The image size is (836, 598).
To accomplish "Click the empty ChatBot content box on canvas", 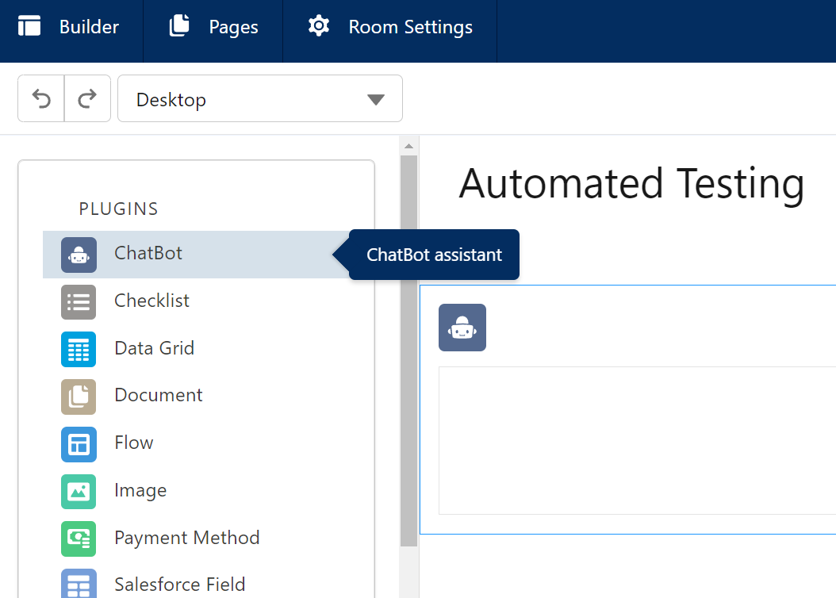I will click(x=637, y=440).
